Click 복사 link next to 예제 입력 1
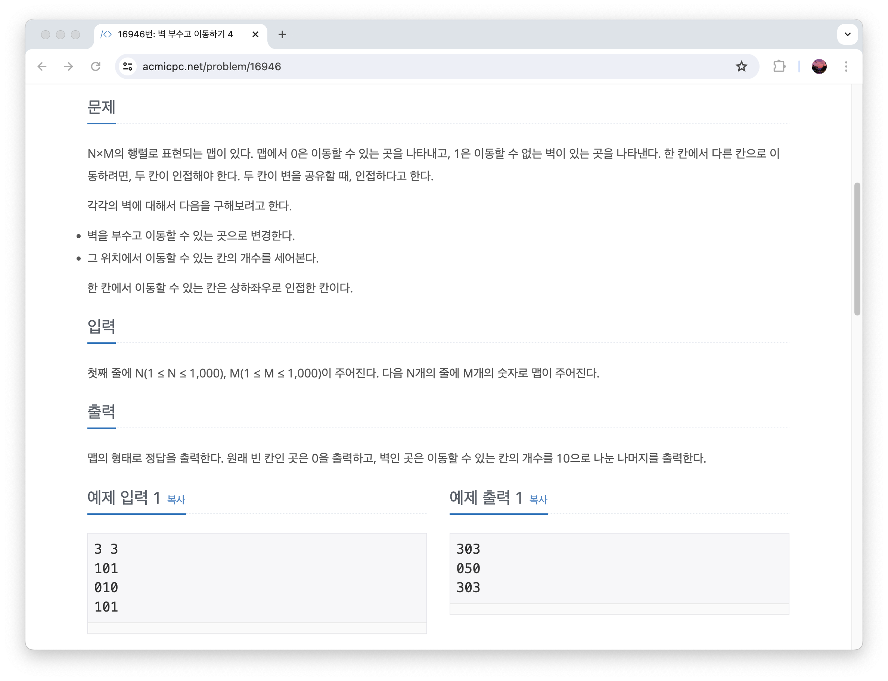The height and width of the screenshot is (681, 888). point(176,500)
